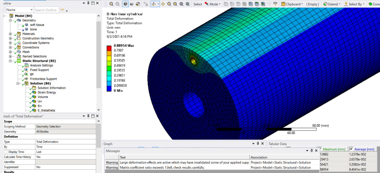Click the Mesh icon in outline
Image resolution: width=380 pixels, height=173 pixels.
coord(19,52)
